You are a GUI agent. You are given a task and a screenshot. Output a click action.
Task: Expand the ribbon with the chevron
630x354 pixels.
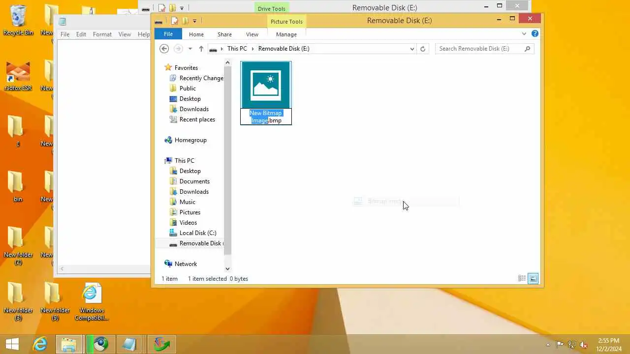(524, 34)
